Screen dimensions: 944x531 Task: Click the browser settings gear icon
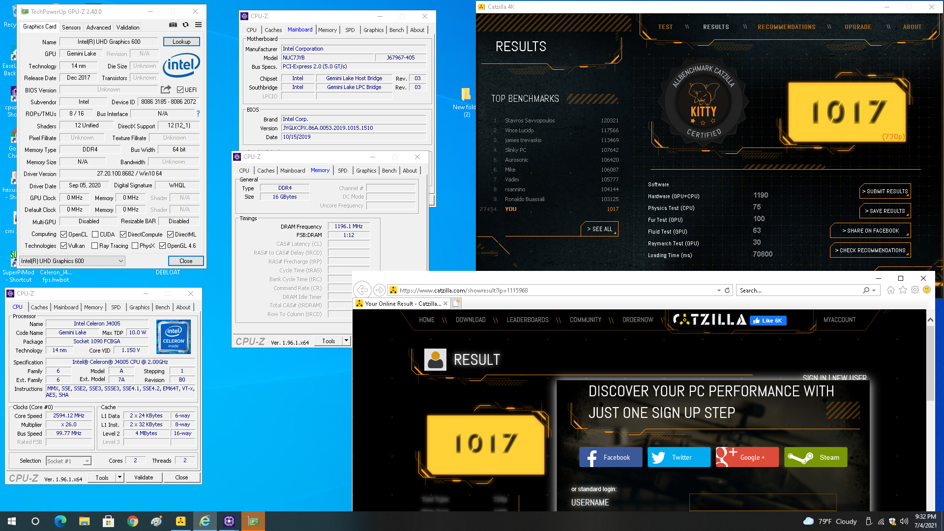[x=915, y=290]
